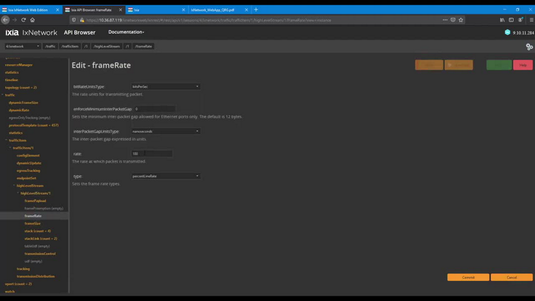Select protocolTemplate (count = 457) item

[x=34, y=125]
